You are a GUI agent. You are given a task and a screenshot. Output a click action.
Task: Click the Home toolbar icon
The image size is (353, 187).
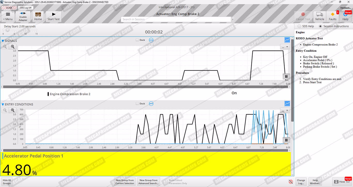click(x=38, y=16)
